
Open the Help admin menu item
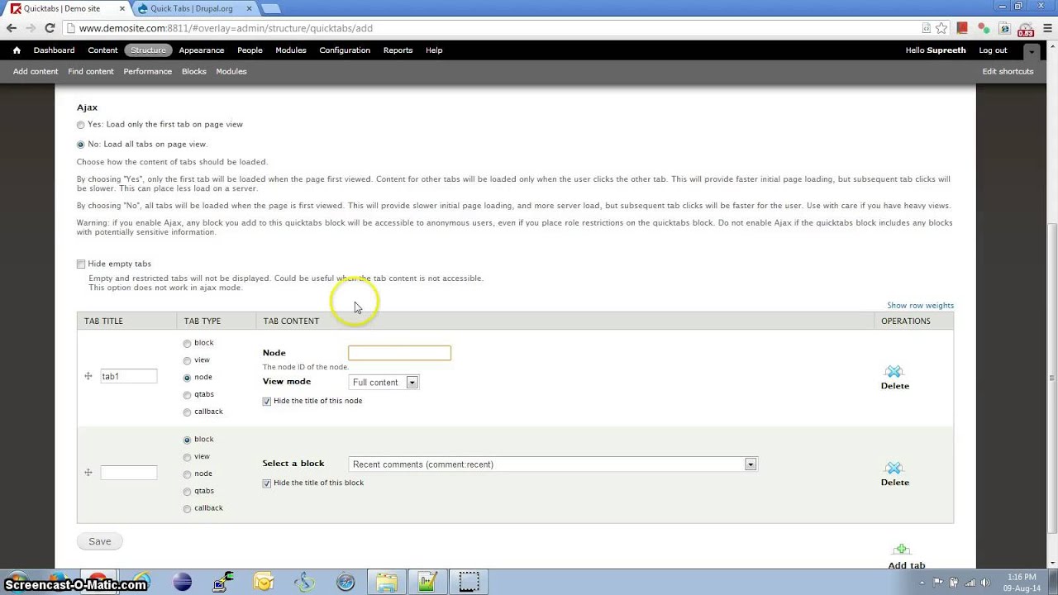[x=434, y=50]
